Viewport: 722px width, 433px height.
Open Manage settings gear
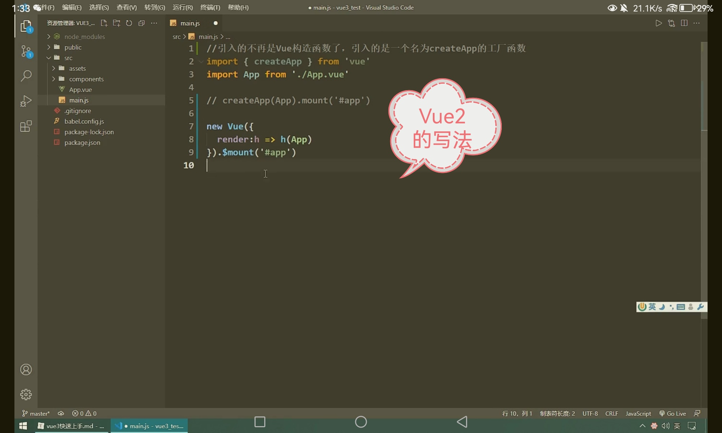point(26,394)
